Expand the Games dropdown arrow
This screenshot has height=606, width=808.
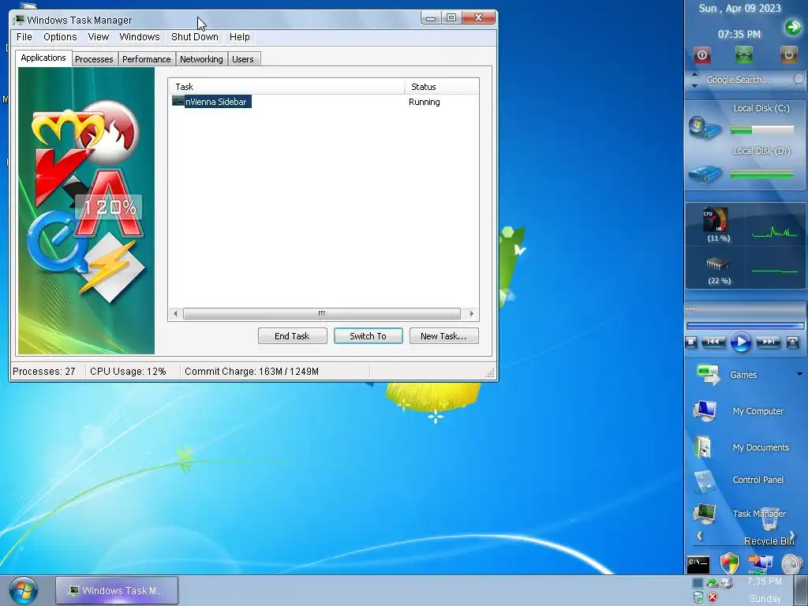[800, 374]
